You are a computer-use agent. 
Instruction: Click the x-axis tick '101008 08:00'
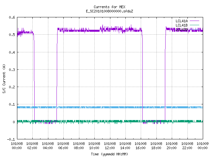click(x=79, y=146)
